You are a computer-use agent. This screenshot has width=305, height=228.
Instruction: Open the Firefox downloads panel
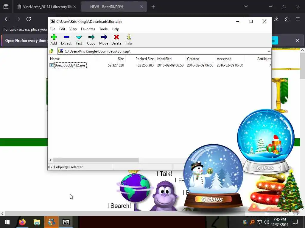tap(276, 19)
